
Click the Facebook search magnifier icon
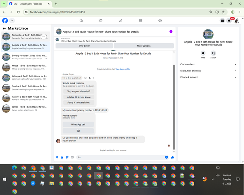[12, 20]
